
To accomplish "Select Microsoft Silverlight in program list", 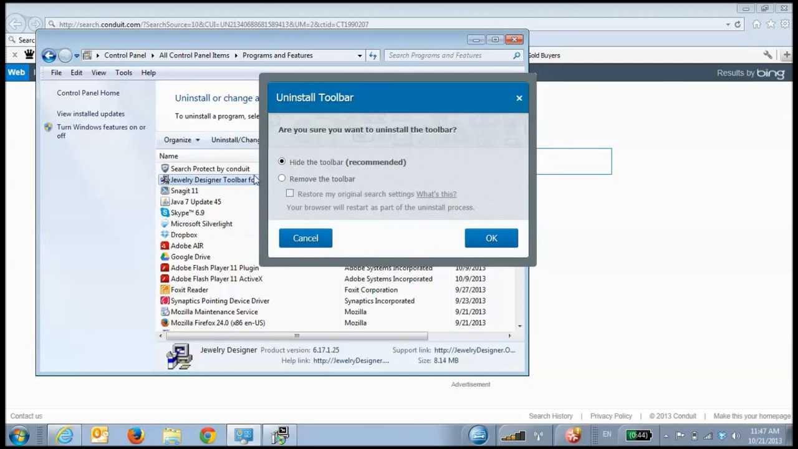I will coord(201,224).
